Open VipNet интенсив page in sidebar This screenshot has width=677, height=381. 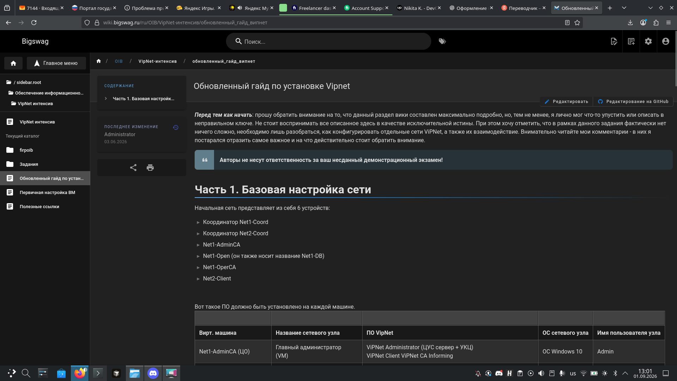[45, 122]
